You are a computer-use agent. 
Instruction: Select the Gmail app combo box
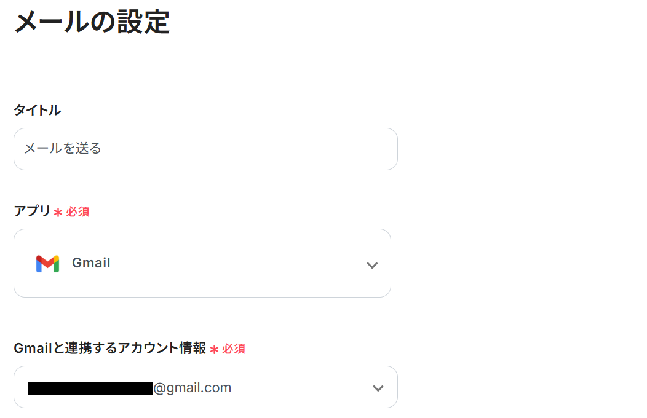[x=202, y=263]
